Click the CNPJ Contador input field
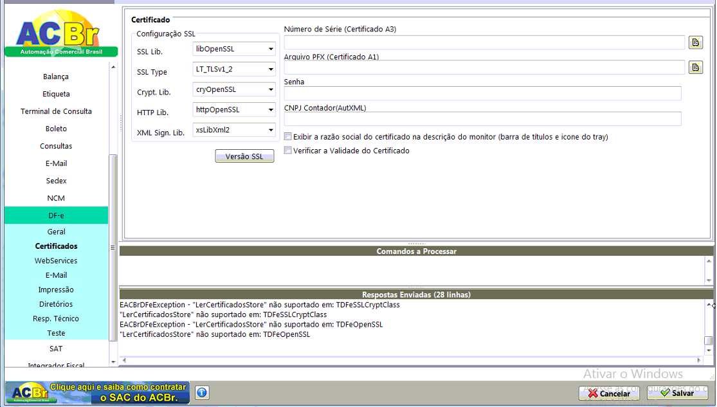The width and height of the screenshot is (717, 407). pos(482,119)
